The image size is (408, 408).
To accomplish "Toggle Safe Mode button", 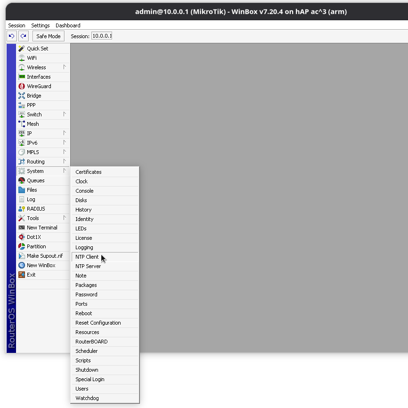I will tap(48, 36).
